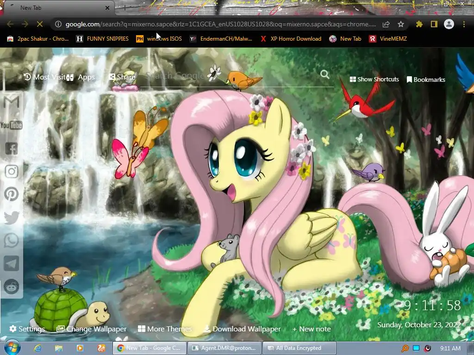
Task: Open Gmail sidebar shortcut
Action: (x=12, y=102)
